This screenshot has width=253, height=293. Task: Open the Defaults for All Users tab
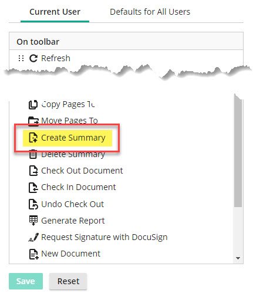pos(150,12)
